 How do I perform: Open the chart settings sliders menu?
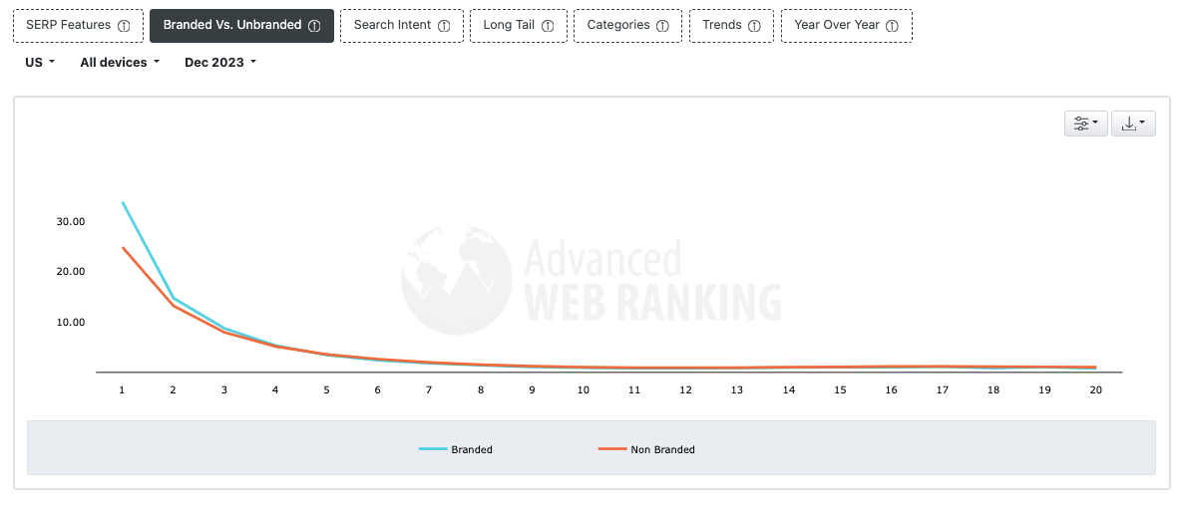click(1085, 124)
